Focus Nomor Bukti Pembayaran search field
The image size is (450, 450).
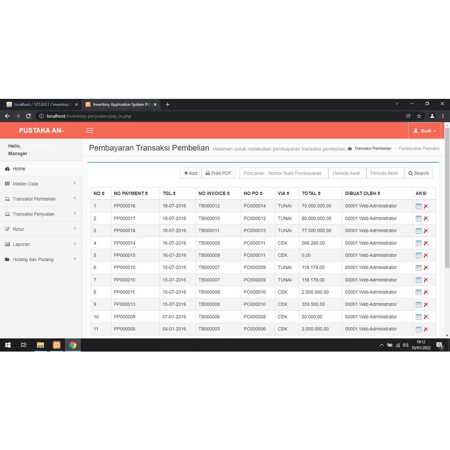coord(284,173)
